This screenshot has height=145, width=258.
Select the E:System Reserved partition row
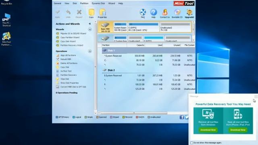click(x=148, y=76)
